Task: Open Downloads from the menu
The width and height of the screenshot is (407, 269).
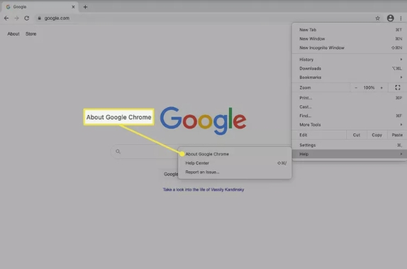Action: point(350,68)
